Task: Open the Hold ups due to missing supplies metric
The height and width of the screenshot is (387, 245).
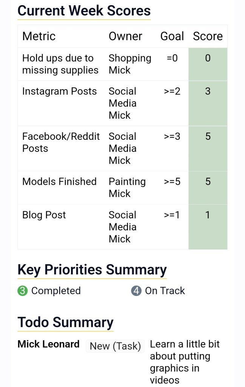Action: [x=60, y=64]
